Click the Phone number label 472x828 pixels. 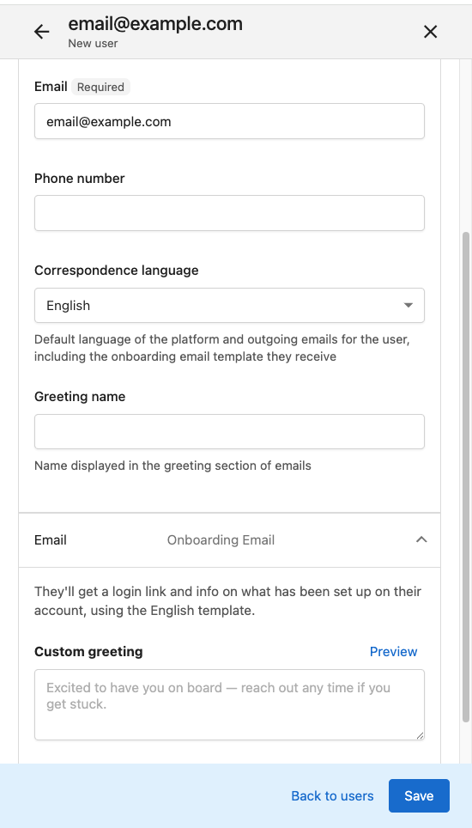point(80,179)
